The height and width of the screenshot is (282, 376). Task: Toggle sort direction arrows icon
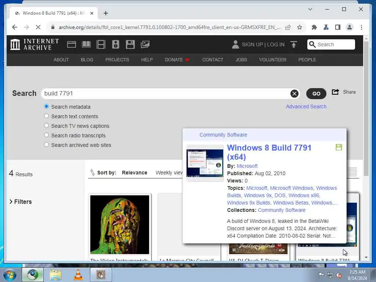[x=92, y=173]
